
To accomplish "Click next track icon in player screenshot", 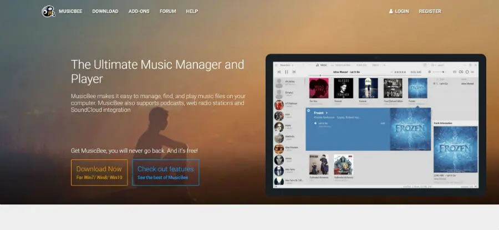I will click(294, 72).
